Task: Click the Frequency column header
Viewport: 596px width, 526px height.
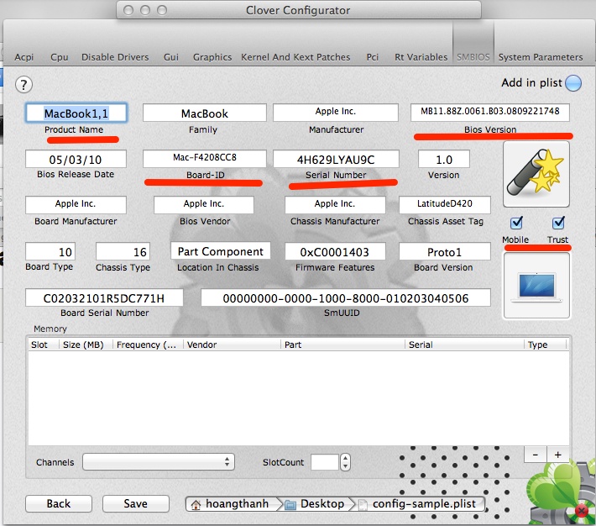Action: (x=149, y=345)
